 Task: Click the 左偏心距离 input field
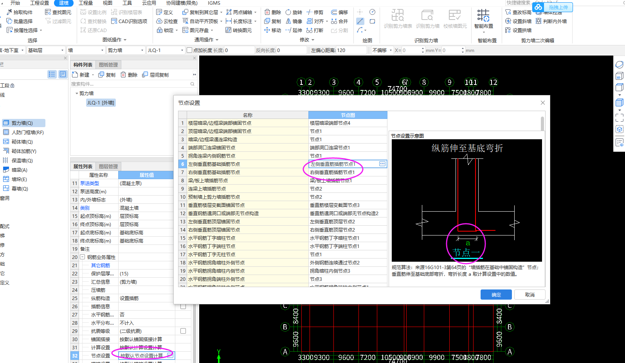tap(351, 50)
